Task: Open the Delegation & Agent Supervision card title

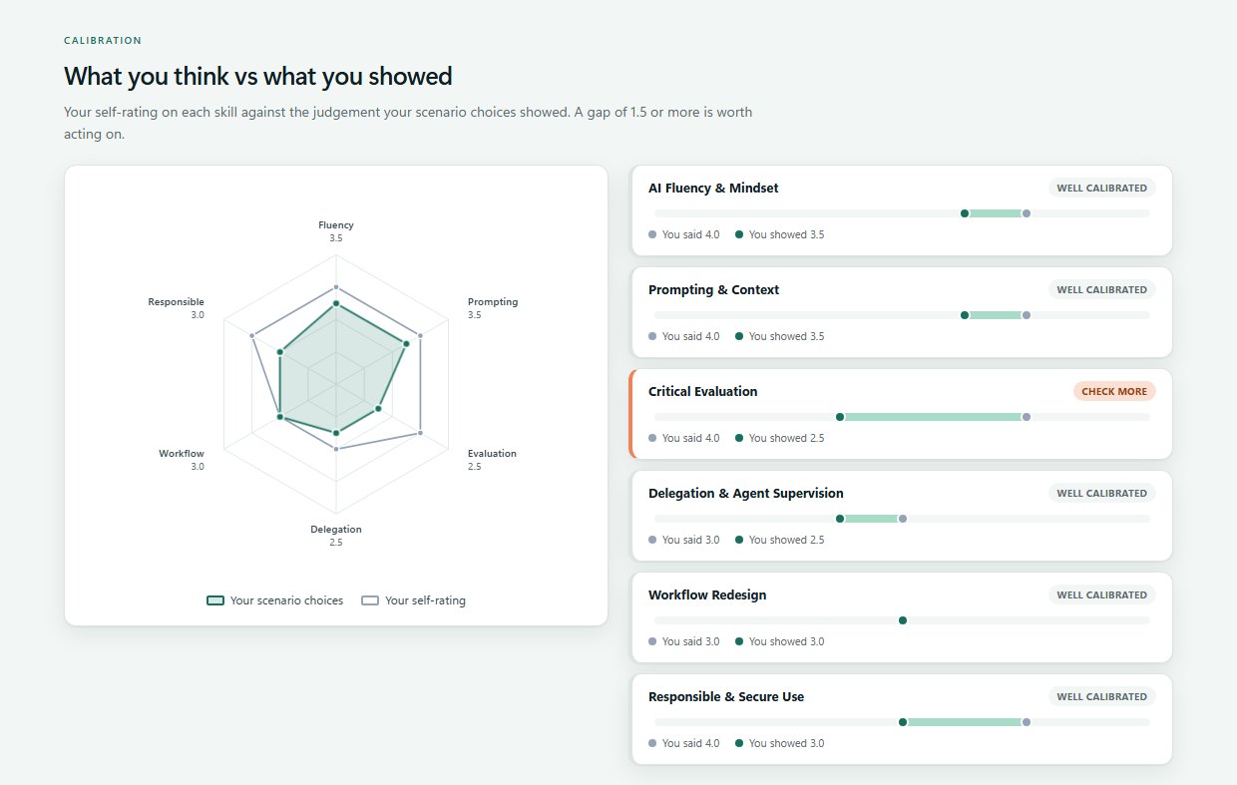Action: point(745,493)
